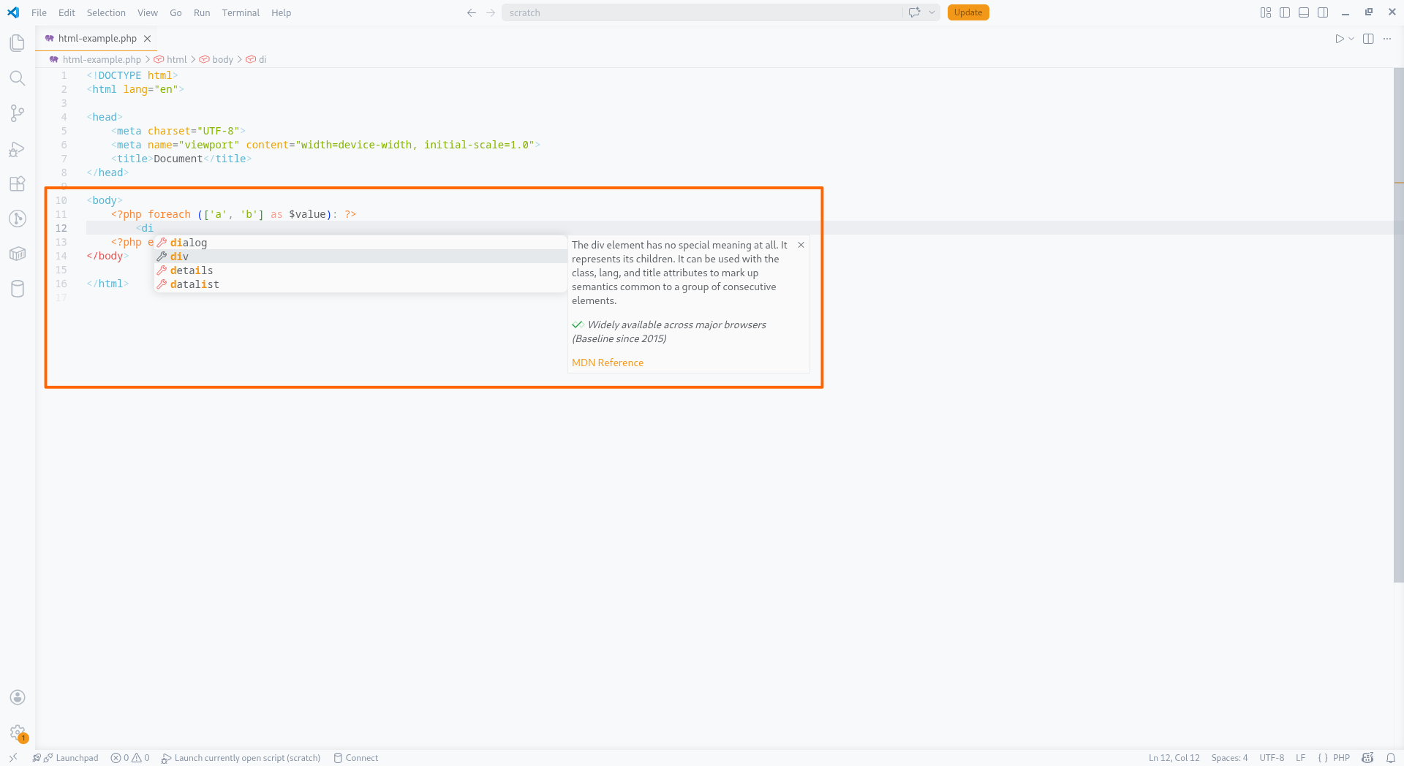
Task: Click Launchpad in the status bar
Action: [x=66, y=758]
